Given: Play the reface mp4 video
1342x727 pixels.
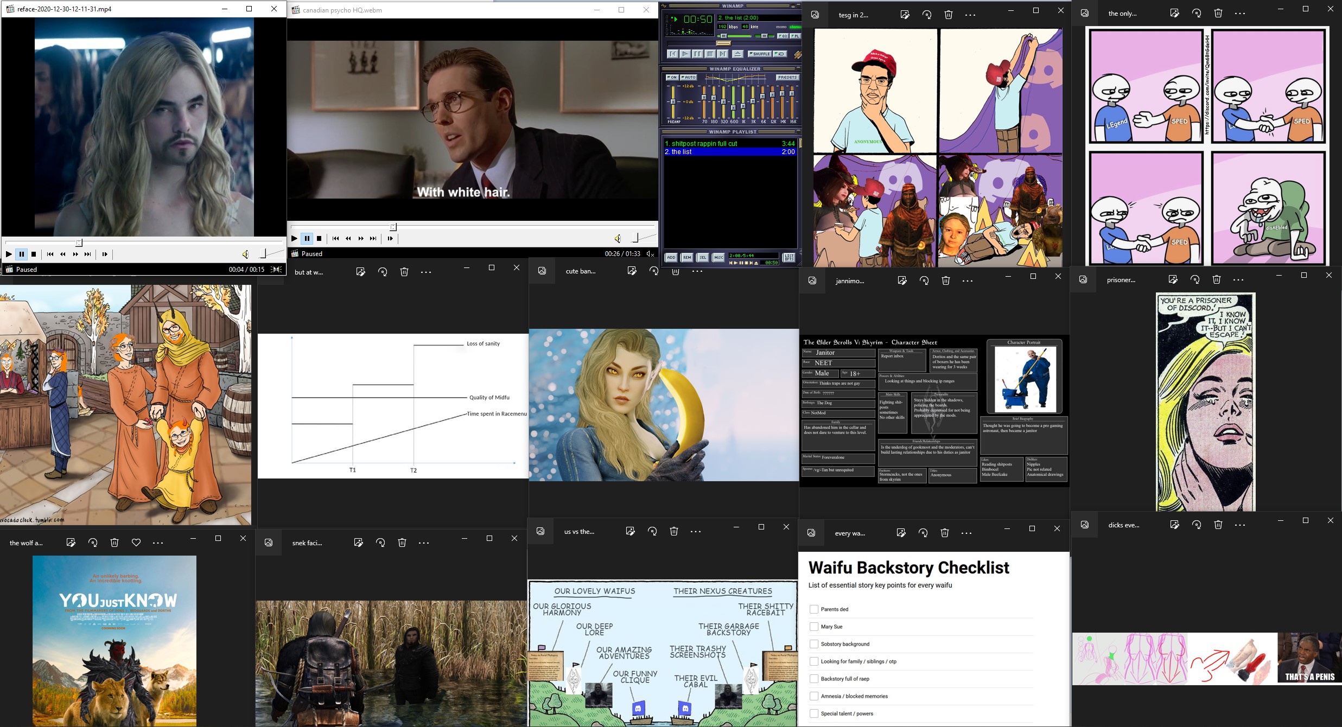Looking at the screenshot, I should coord(9,254).
